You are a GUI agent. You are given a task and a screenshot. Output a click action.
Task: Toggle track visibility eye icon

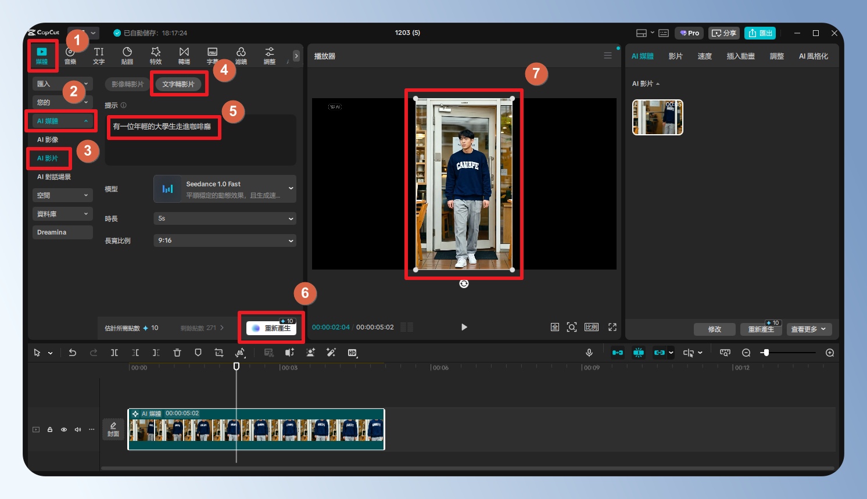(x=64, y=429)
